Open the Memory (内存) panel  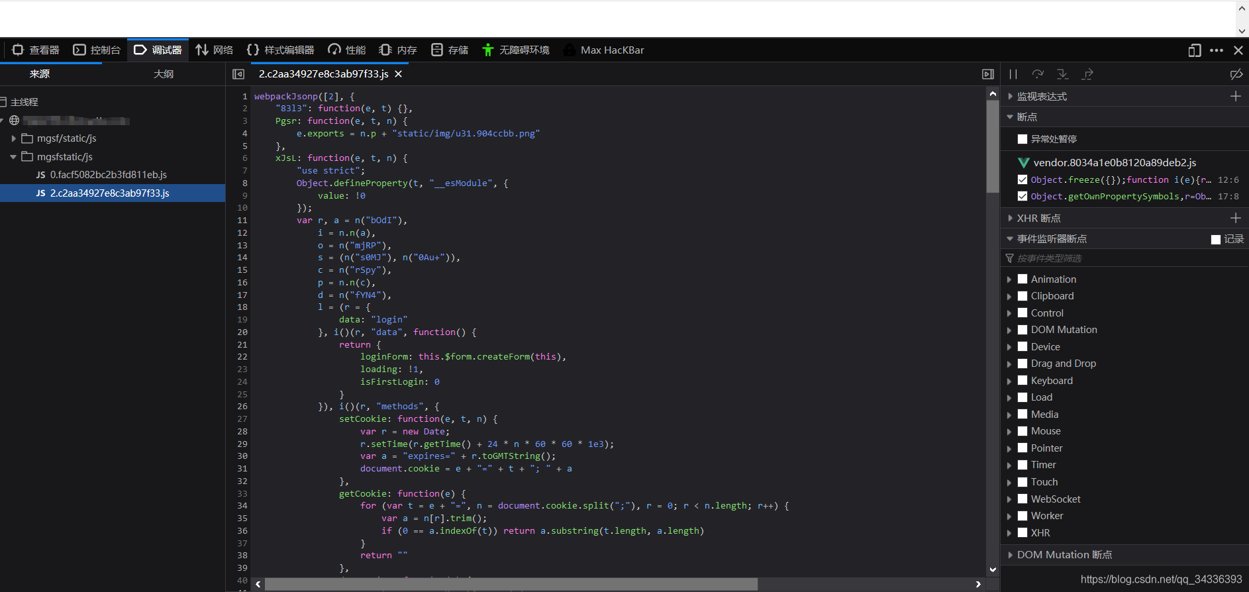[x=397, y=50]
